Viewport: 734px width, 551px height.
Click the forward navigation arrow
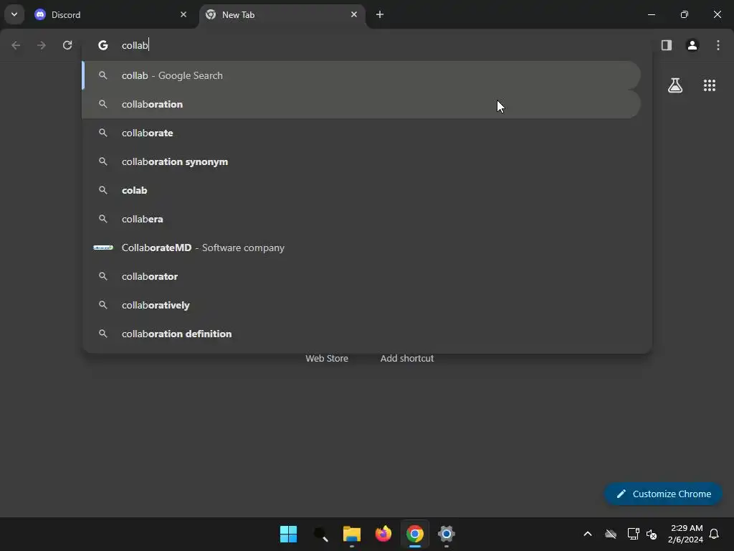pyautogui.click(x=42, y=45)
